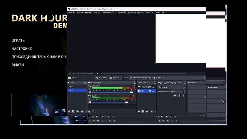Click ВЫЙТИ in the Dark Hours menu
Image resolution: width=247 pixels, height=139 pixels.
pyautogui.click(x=18, y=65)
